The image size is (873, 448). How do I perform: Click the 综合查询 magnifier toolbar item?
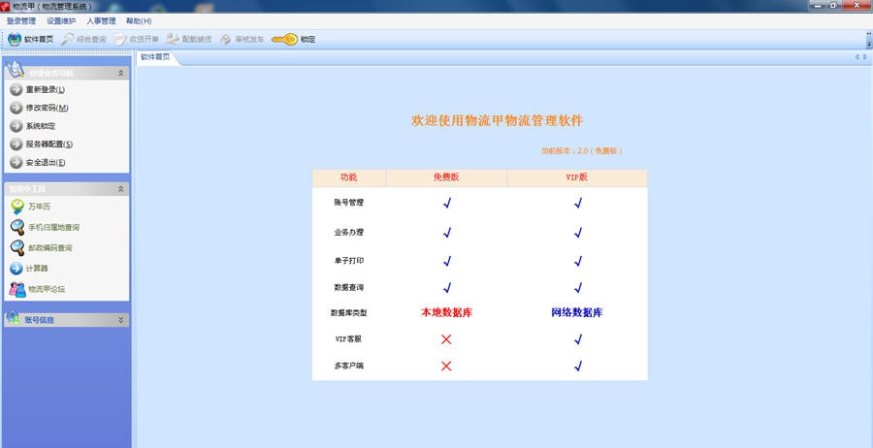tap(83, 40)
